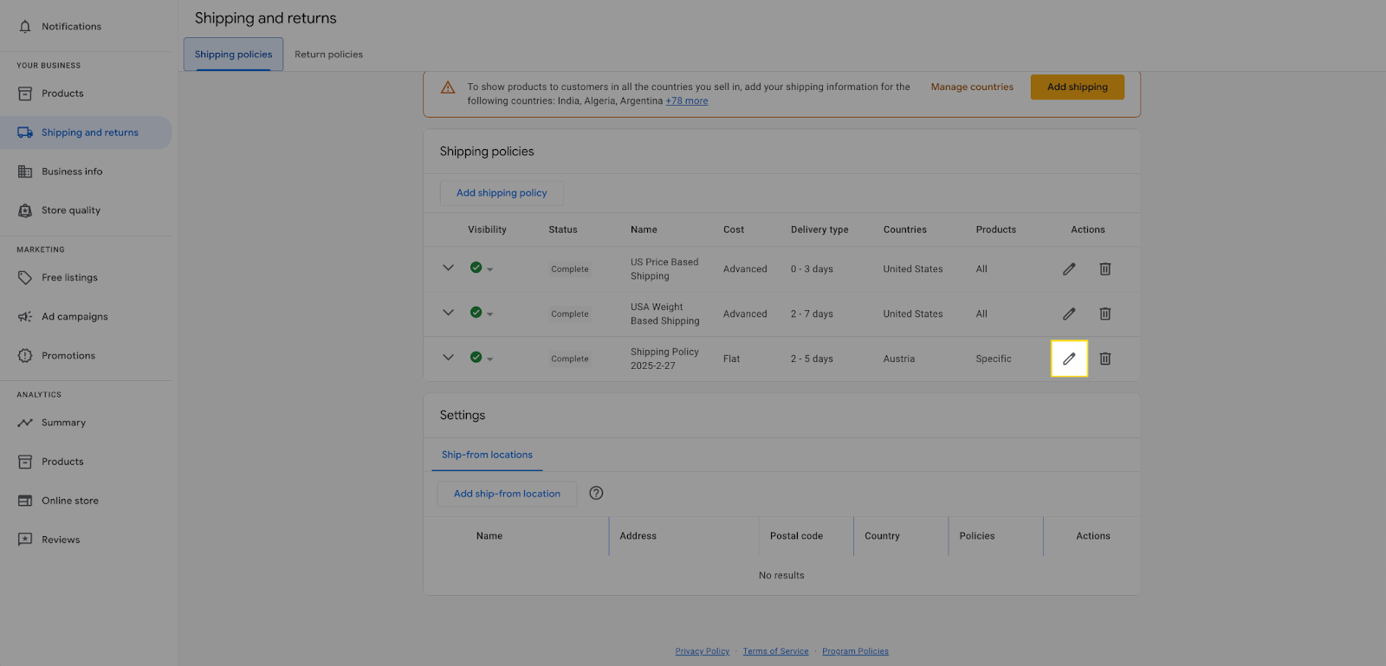The height and width of the screenshot is (666, 1386).
Task: Open the Terms of Service link
Action: click(775, 651)
